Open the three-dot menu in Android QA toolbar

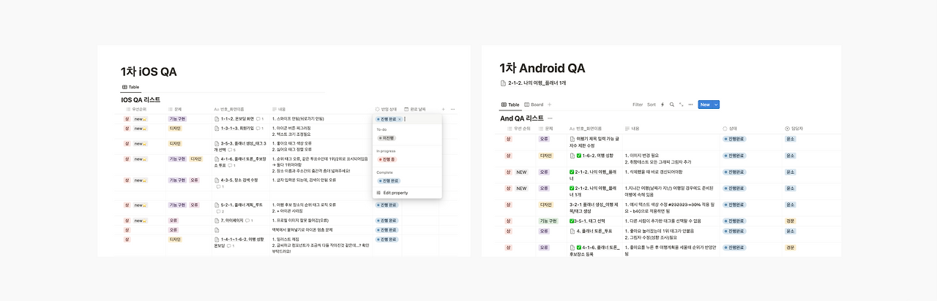[690, 104]
